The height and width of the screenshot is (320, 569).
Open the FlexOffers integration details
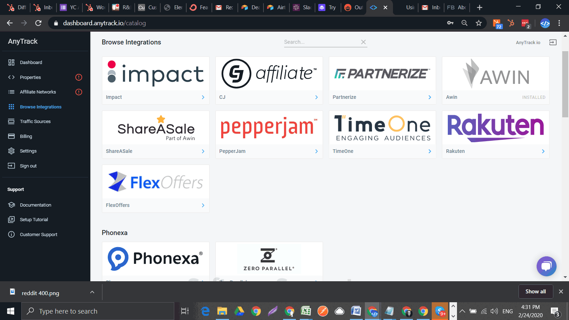[x=203, y=205]
